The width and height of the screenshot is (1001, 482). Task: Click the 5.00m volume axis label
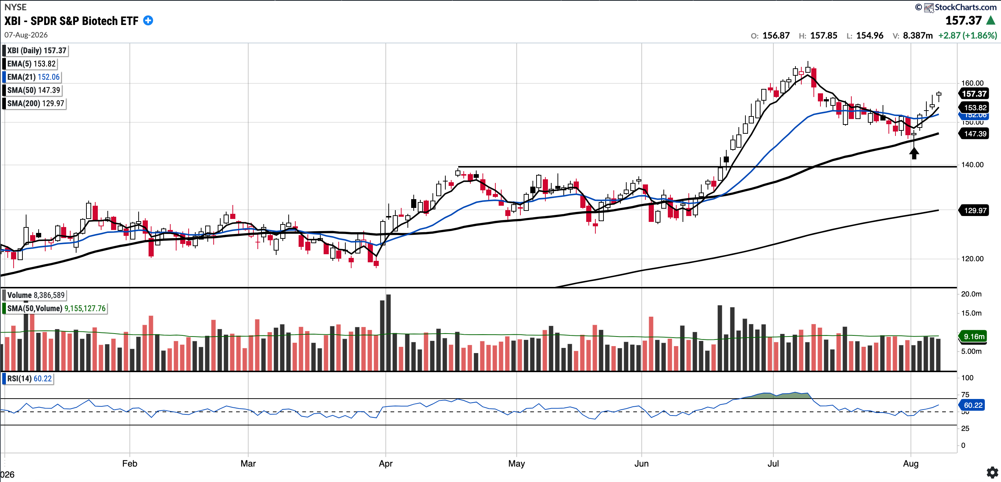971,351
